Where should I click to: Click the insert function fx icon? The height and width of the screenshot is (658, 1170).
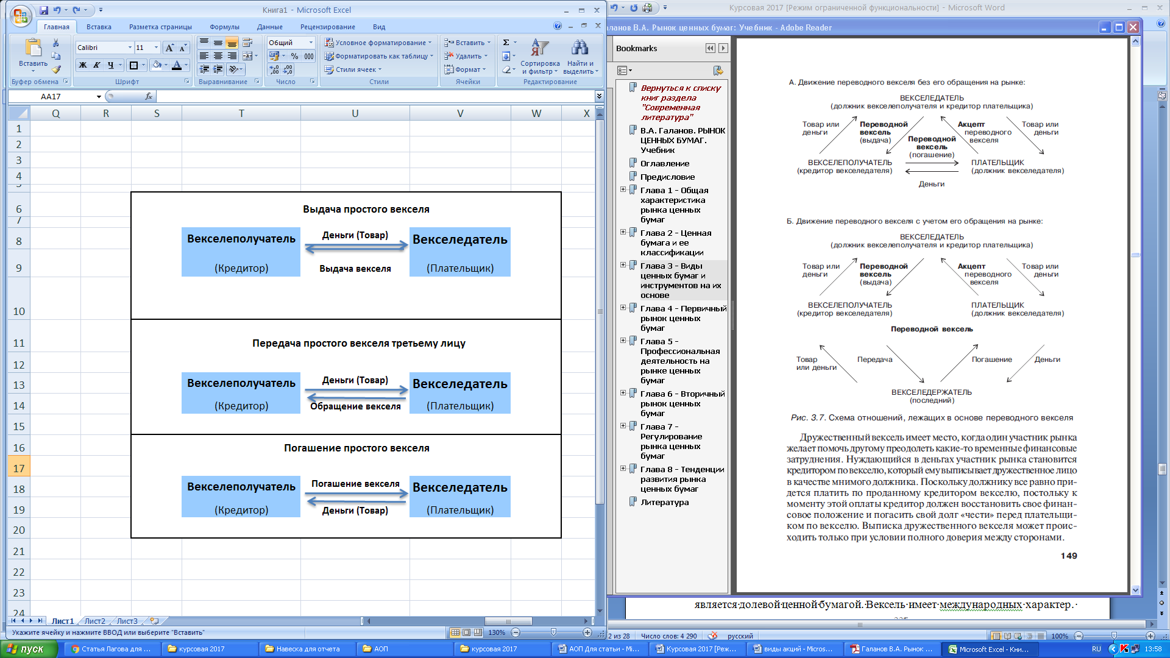tap(149, 96)
